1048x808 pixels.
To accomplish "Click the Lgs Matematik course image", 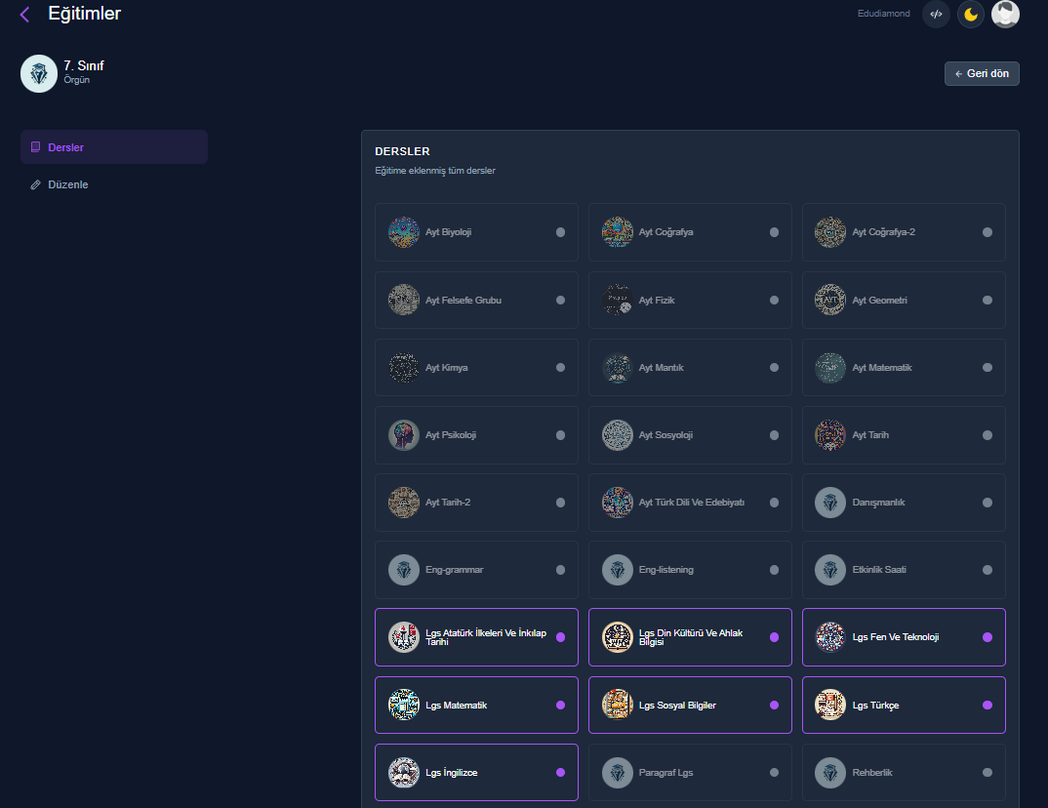I will point(404,705).
